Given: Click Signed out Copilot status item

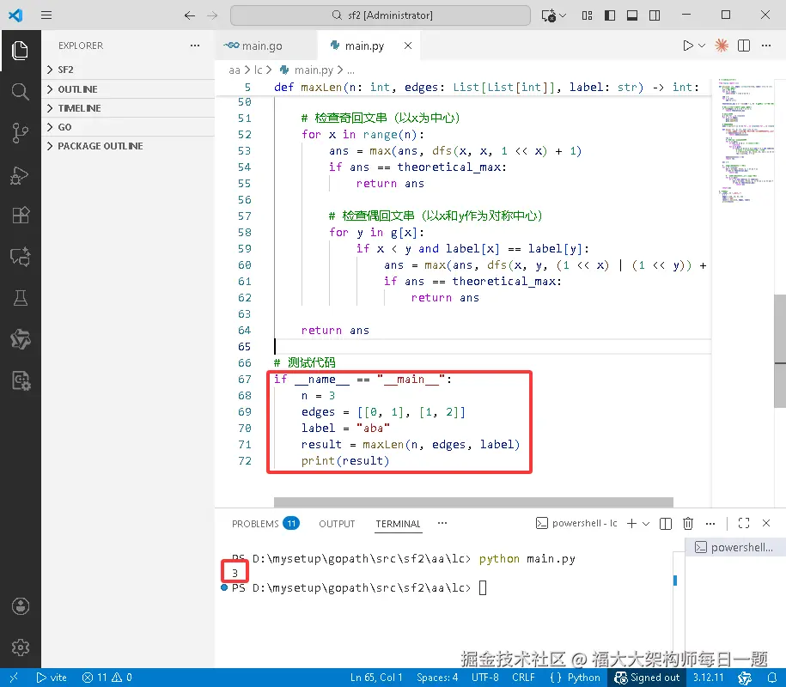Looking at the screenshot, I should click(647, 678).
